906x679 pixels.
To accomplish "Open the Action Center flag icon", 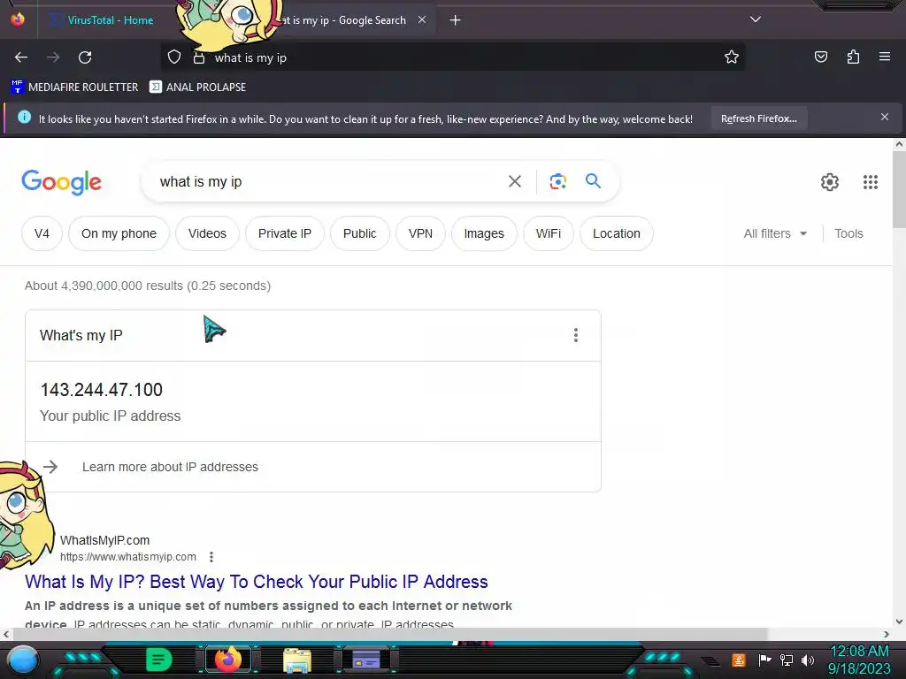I will 764,660.
